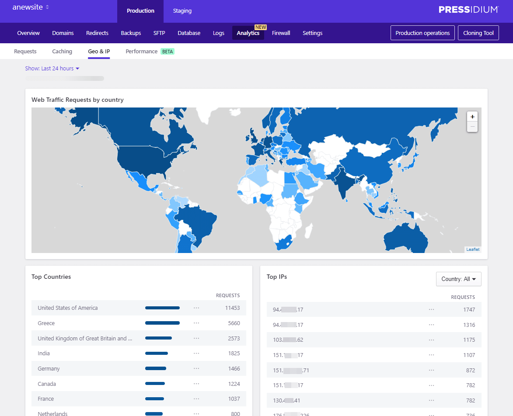
Task: Open options for IP with 1747 requests
Action: [432, 309]
